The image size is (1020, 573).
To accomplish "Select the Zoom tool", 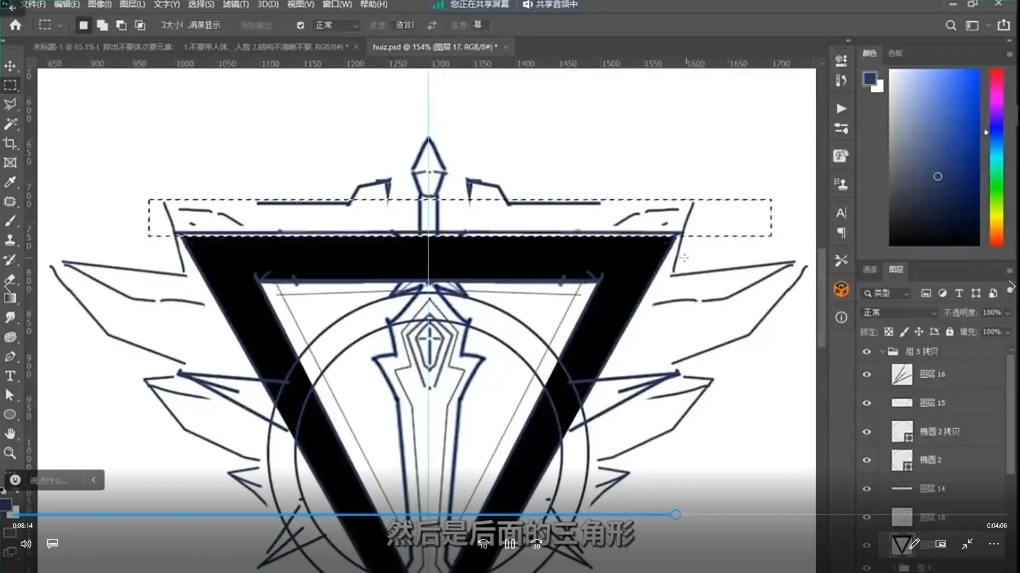I will pos(10,453).
